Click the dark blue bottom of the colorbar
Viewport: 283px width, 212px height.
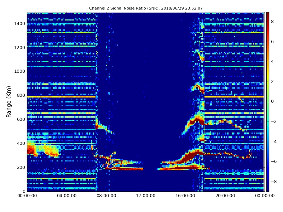click(x=268, y=188)
